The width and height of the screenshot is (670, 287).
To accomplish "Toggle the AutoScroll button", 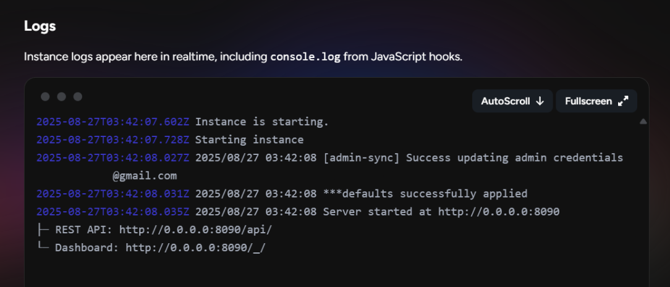I will (x=512, y=101).
